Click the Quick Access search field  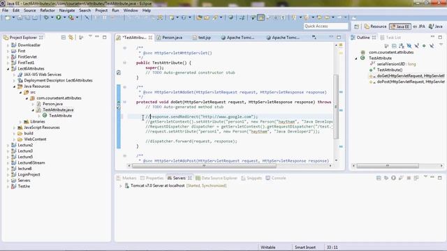[326, 26]
